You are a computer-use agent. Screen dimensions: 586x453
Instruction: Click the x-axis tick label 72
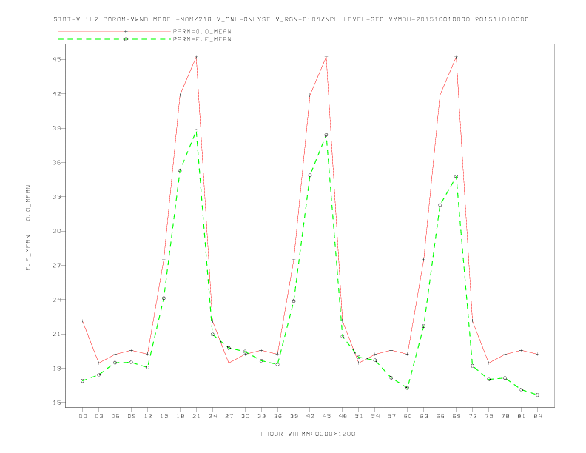point(472,416)
